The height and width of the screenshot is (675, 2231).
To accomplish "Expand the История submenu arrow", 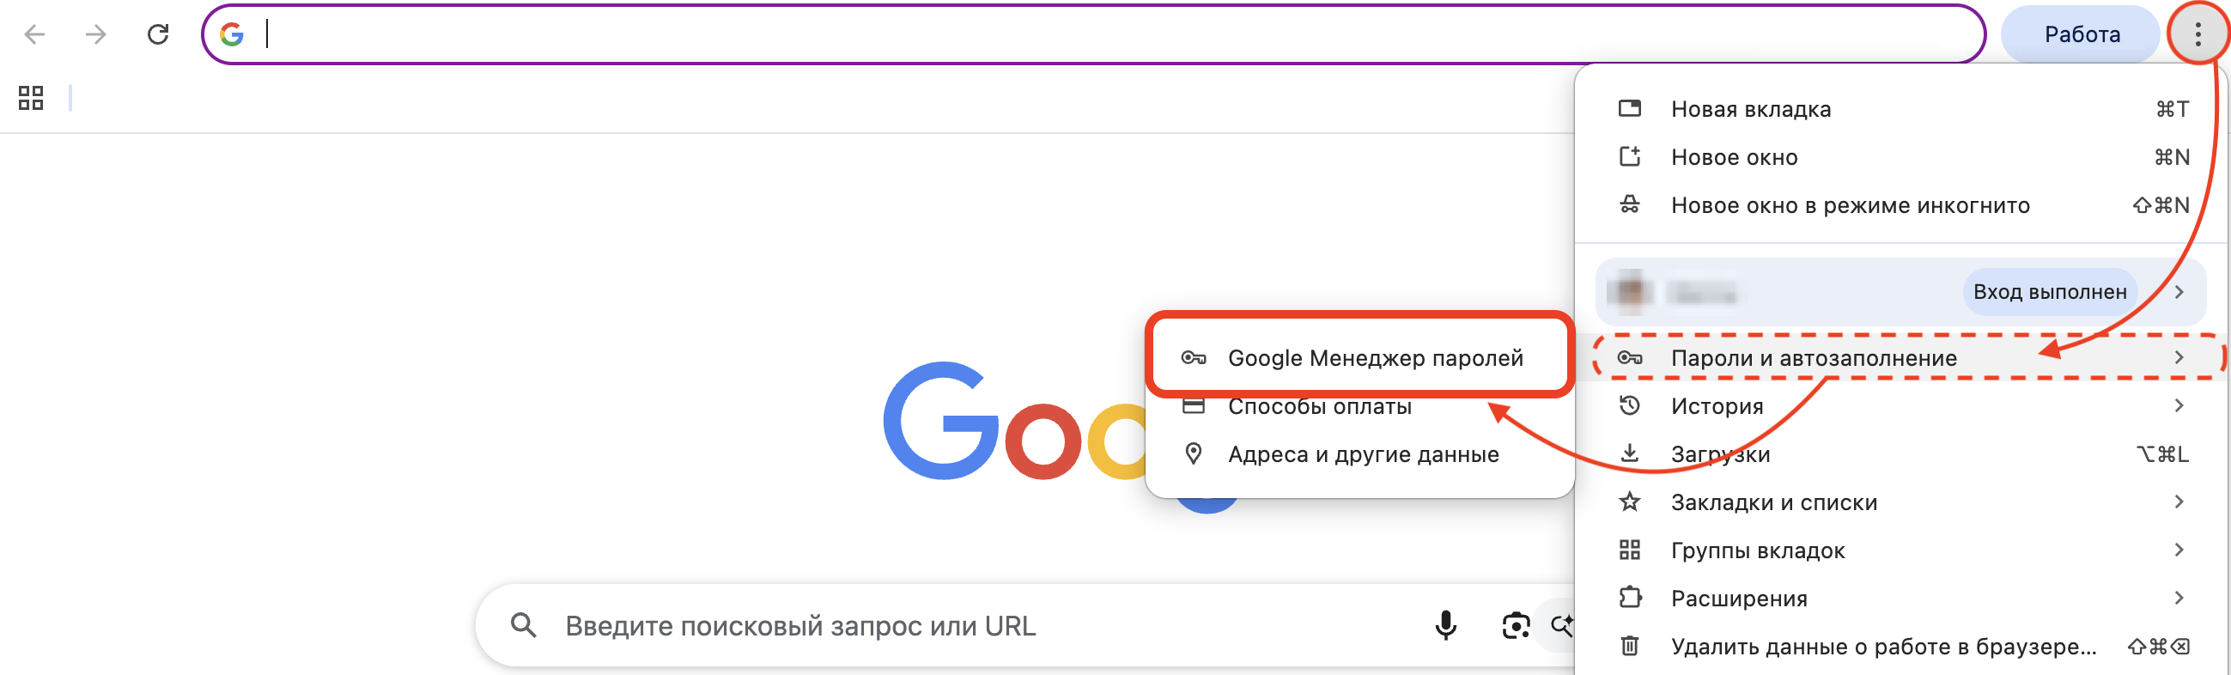I will coord(2181,405).
